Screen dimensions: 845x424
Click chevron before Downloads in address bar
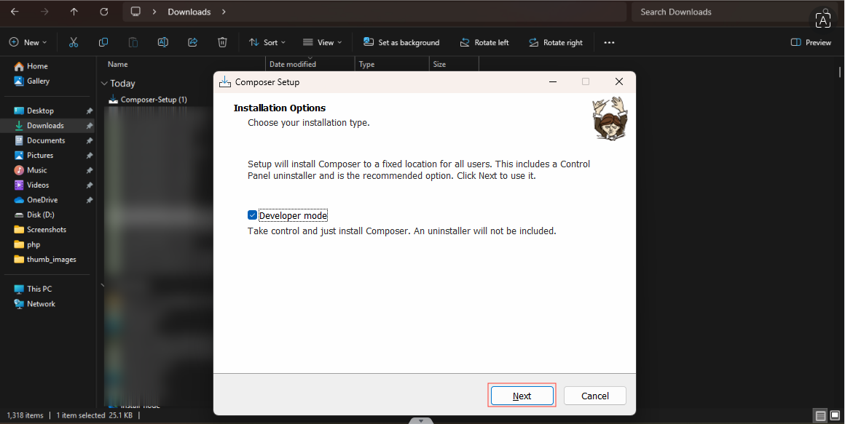point(154,12)
